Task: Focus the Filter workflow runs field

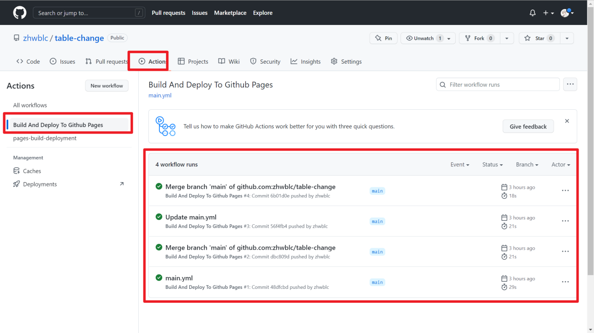Action: [x=498, y=84]
